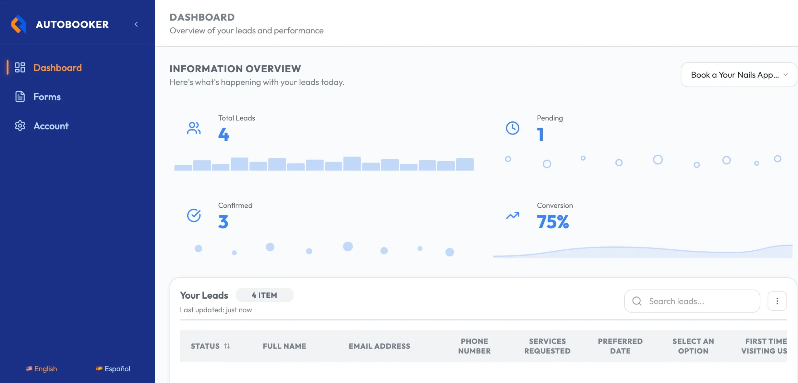Click the AutoBooker logo icon
Screen dimensions: 798x383
[18, 24]
